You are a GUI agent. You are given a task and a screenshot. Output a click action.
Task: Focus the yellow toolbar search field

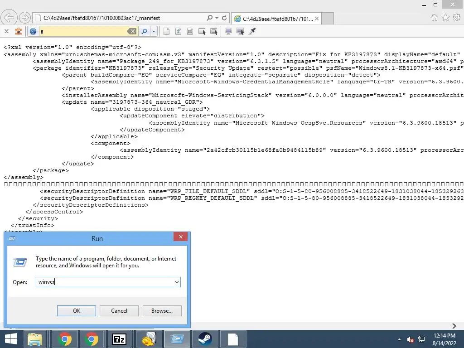click(x=83, y=31)
